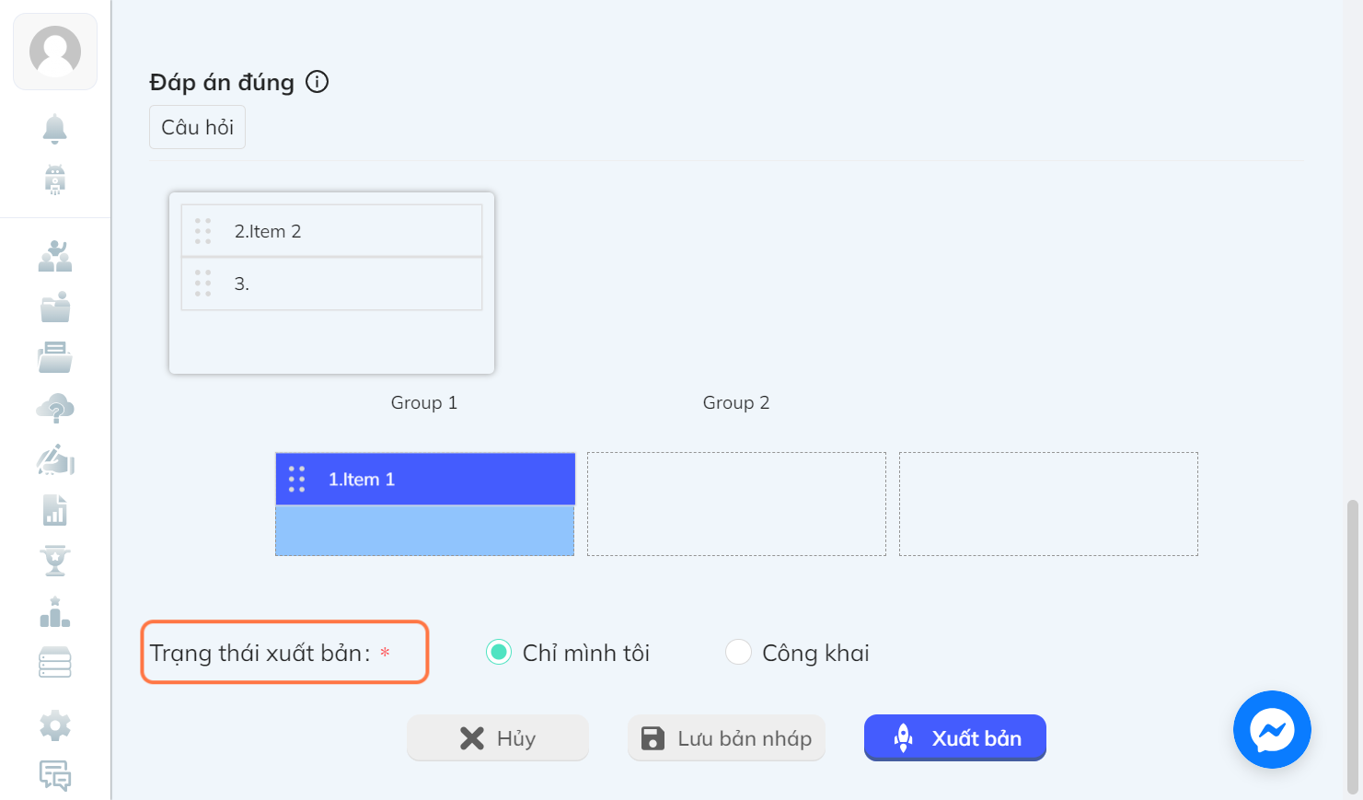Screen dimensions: 1363x800
Task: Click the info icon beside Đáp án đúng
Action: pos(318,82)
